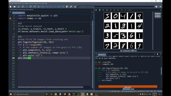Screen dimensions: 171x96
Task: Open the View menu
Action: [43, 3]
